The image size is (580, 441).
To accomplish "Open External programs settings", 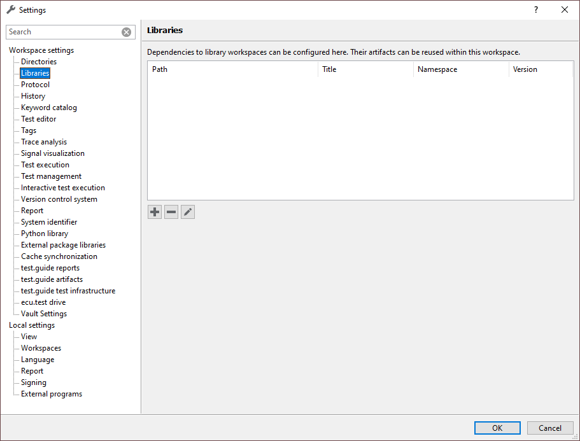I will tap(52, 394).
